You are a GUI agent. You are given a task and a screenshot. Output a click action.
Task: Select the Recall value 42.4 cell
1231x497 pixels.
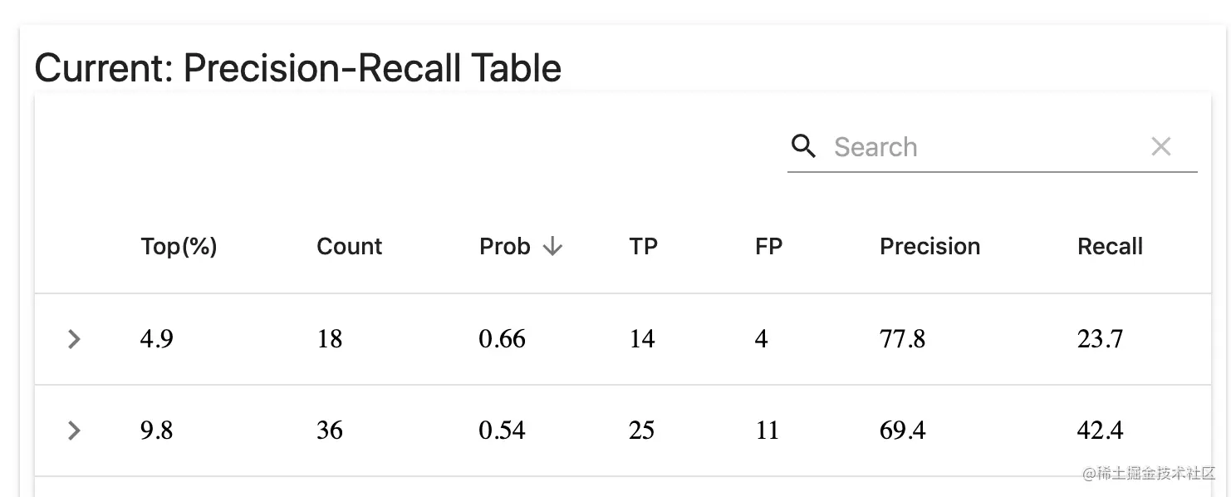pyautogui.click(x=1100, y=431)
